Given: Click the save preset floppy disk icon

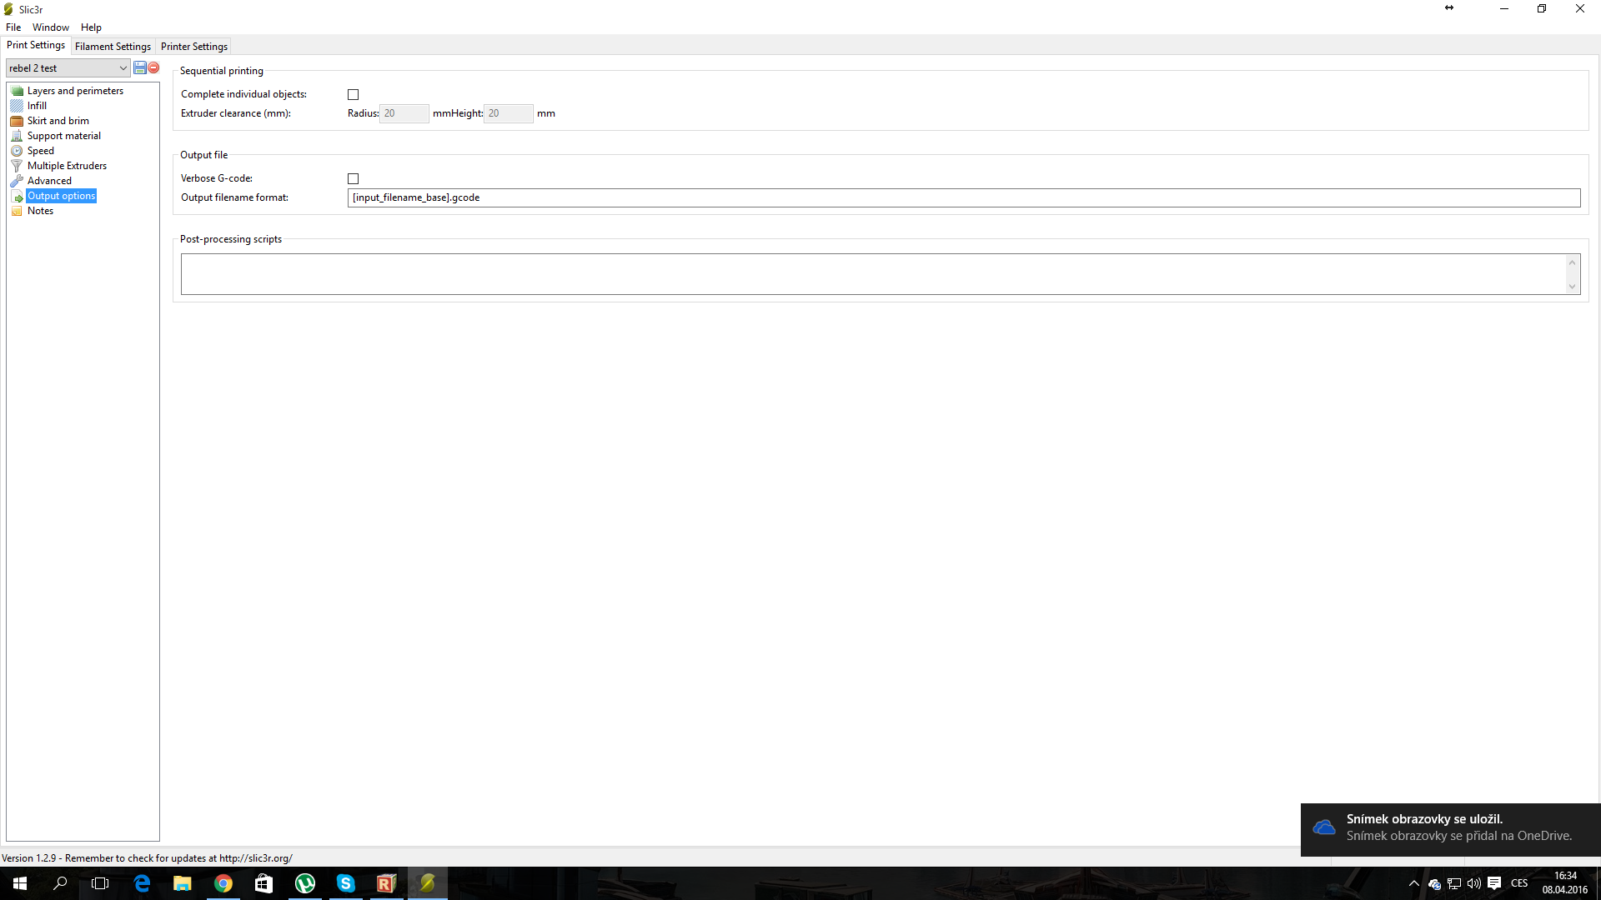Looking at the screenshot, I should [x=140, y=67].
